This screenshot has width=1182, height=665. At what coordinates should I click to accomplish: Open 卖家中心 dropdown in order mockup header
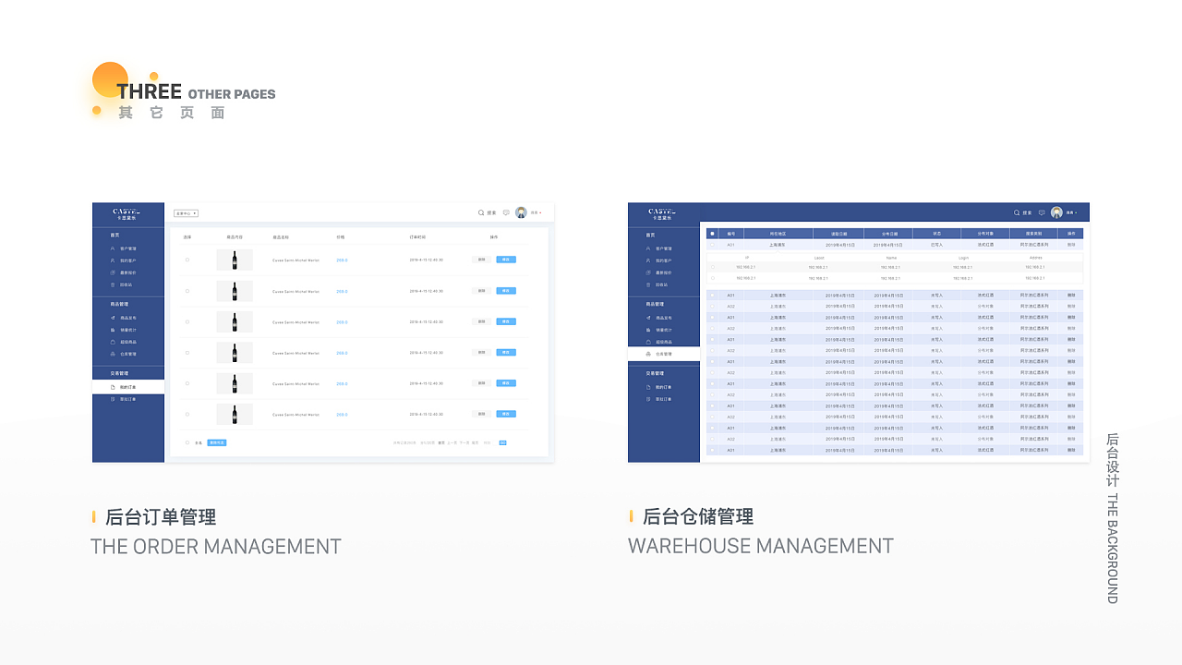click(186, 213)
